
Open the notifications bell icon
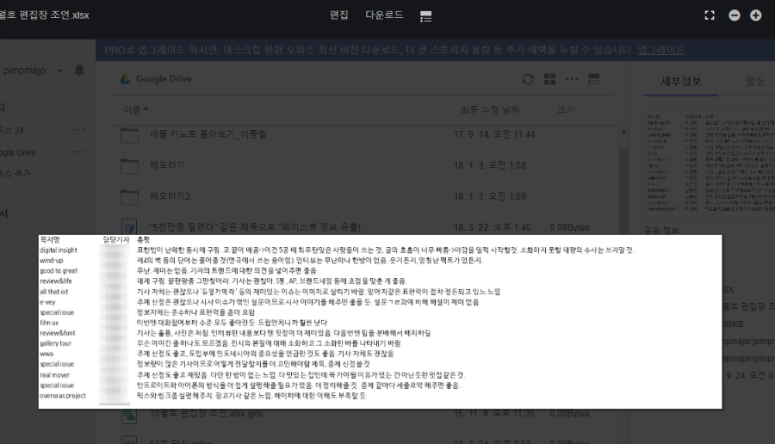coord(79,71)
